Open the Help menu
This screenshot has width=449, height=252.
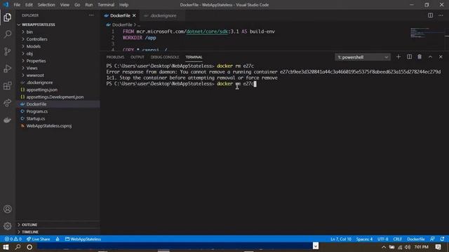point(123,5)
